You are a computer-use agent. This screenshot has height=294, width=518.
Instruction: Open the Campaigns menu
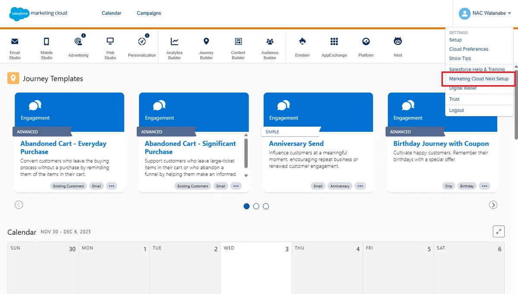coord(149,13)
